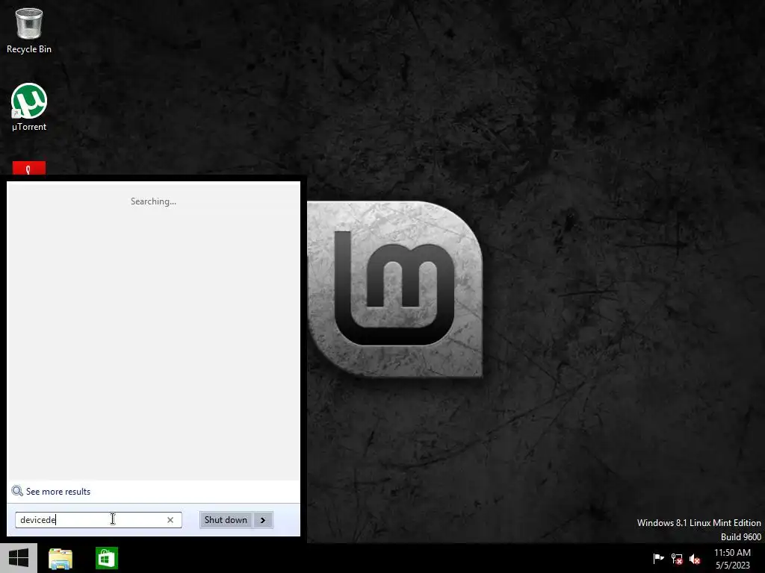
Task: Click the magnifier icon beside See more results
Action: 17,491
